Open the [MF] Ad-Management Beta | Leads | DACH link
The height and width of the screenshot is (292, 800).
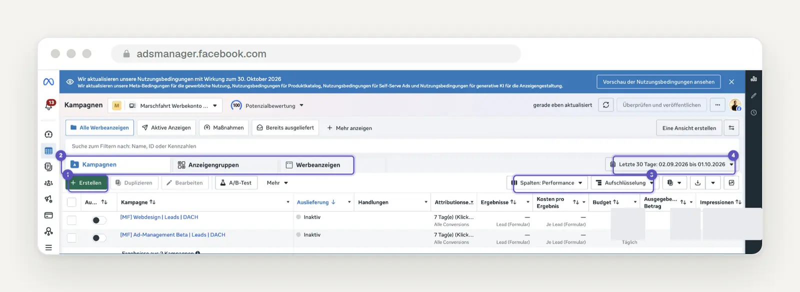coord(172,235)
